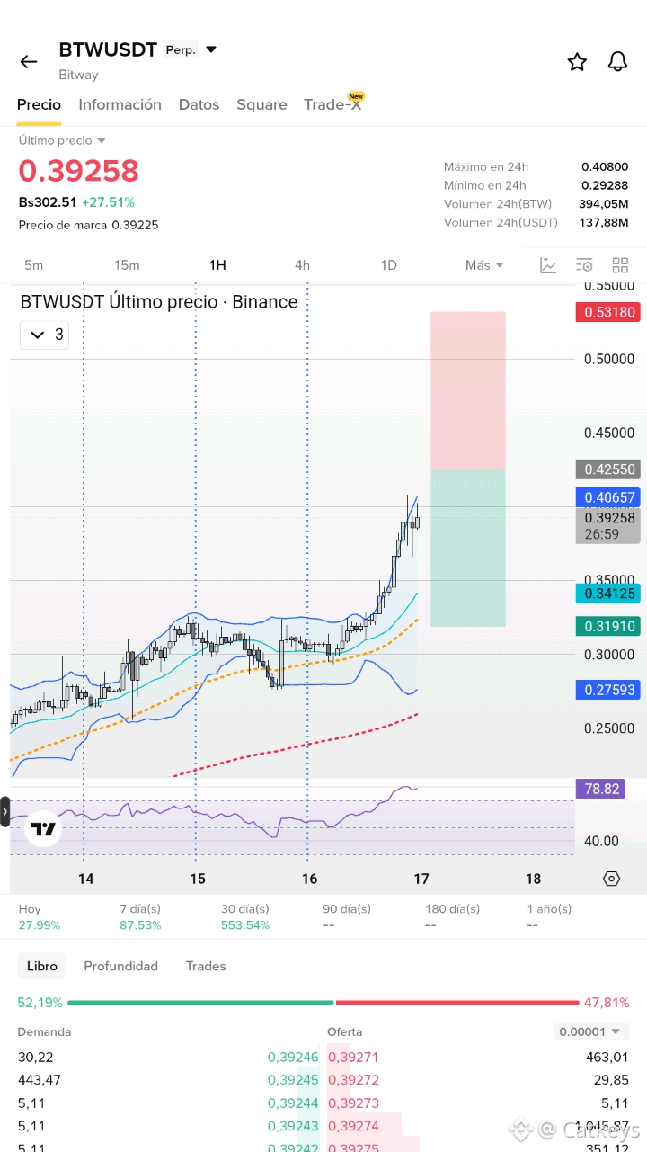The width and height of the screenshot is (647, 1152).
Task: Select the 1H timeframe
Action: tap(217, 265)
